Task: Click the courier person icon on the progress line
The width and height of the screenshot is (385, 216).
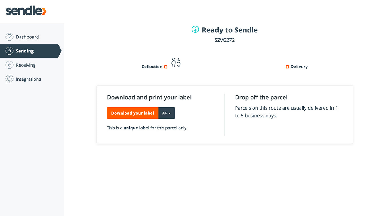Action: [x=174, y=62]
